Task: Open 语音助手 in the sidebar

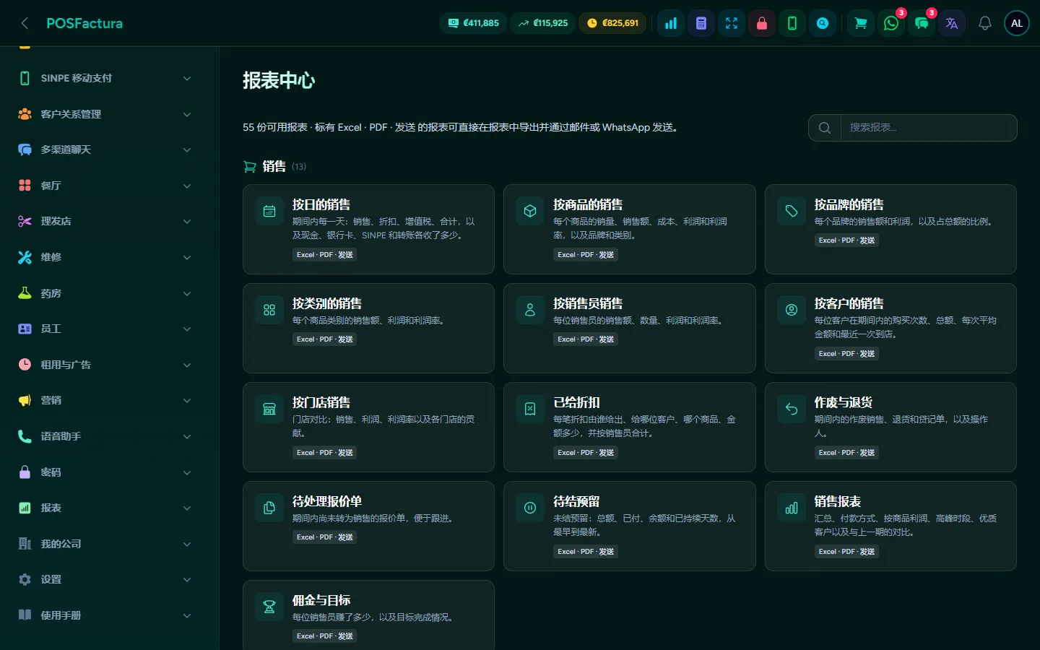Action: [x=105, y=436]
